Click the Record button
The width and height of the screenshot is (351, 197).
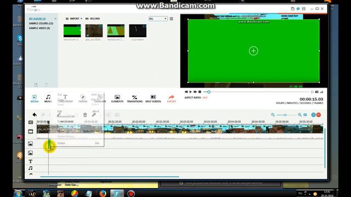93,19
